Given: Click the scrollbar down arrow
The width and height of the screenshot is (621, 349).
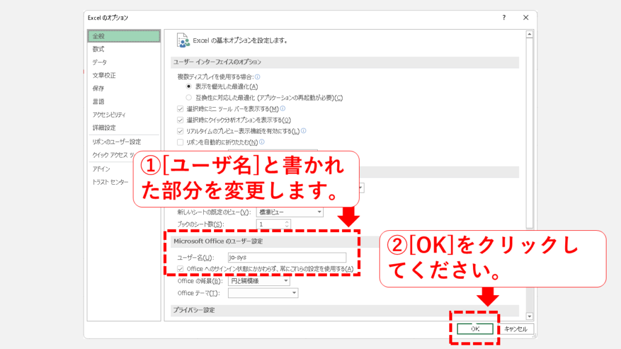Looking at the screenshot, I should coord(529,316).
